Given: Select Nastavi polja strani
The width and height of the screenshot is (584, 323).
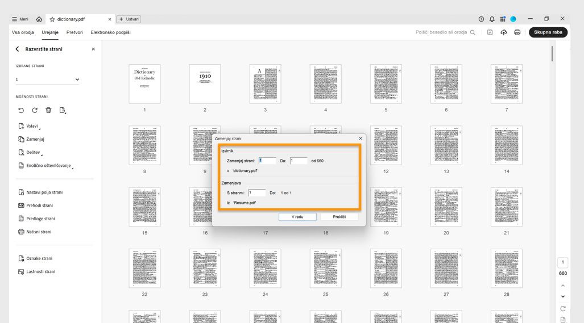Looking at the screenshot, I should [x=40, y=192].
